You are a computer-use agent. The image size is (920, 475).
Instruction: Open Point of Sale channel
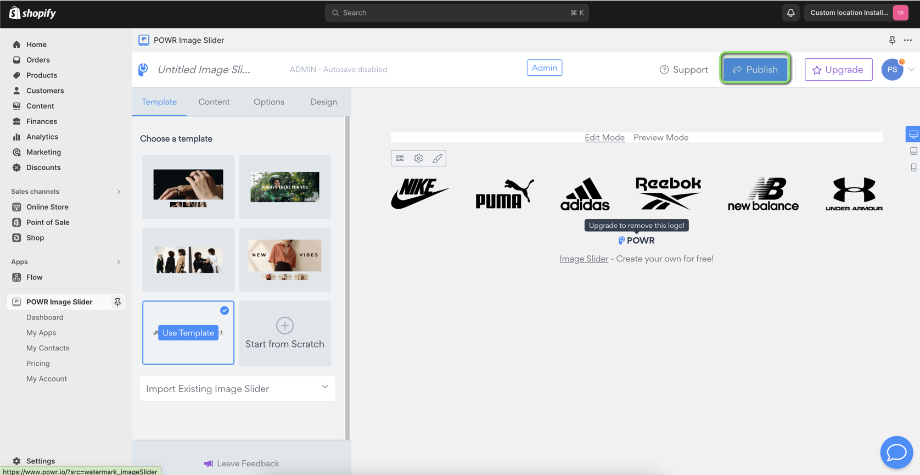coord(48,222)
